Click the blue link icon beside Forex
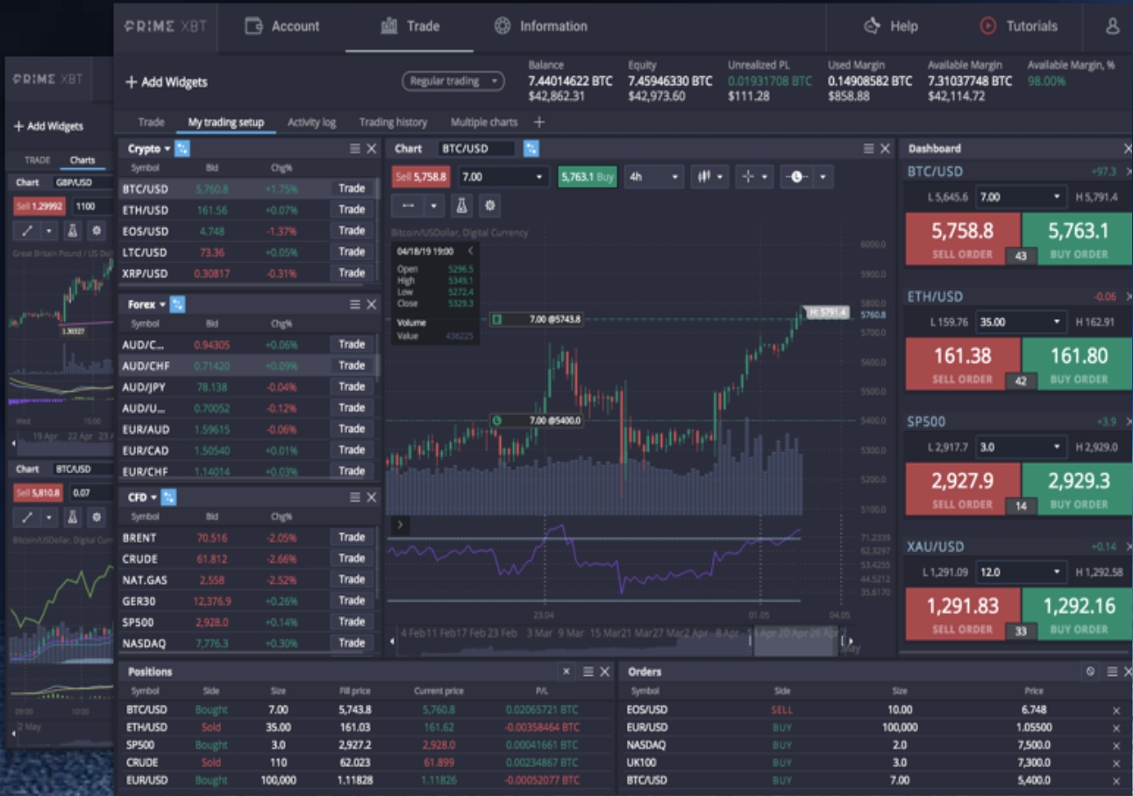Viewport: 1133px width, 796px height. tap(178, 304)
